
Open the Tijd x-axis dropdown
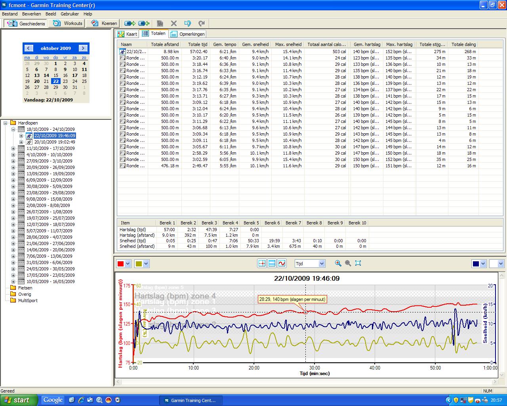pyautogui.click(x=322, y=264)
